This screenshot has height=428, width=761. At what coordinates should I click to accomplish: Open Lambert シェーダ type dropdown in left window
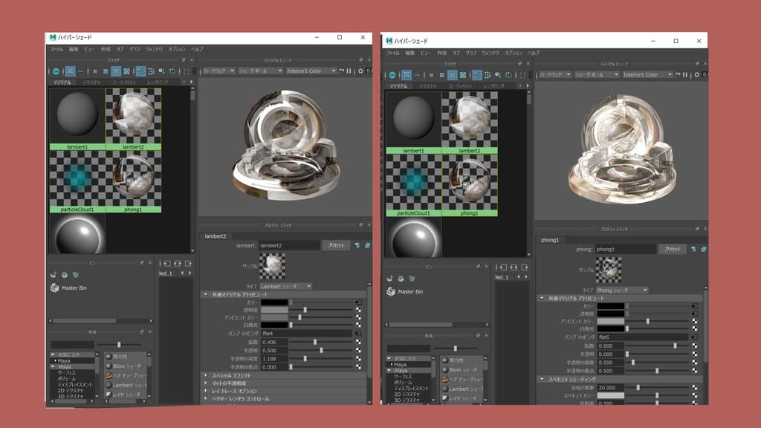click(x=285, y=286)
